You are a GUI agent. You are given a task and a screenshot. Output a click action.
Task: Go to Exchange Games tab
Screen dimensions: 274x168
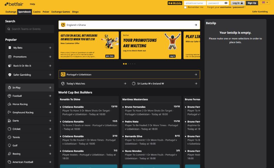click(x=61, y=12)
